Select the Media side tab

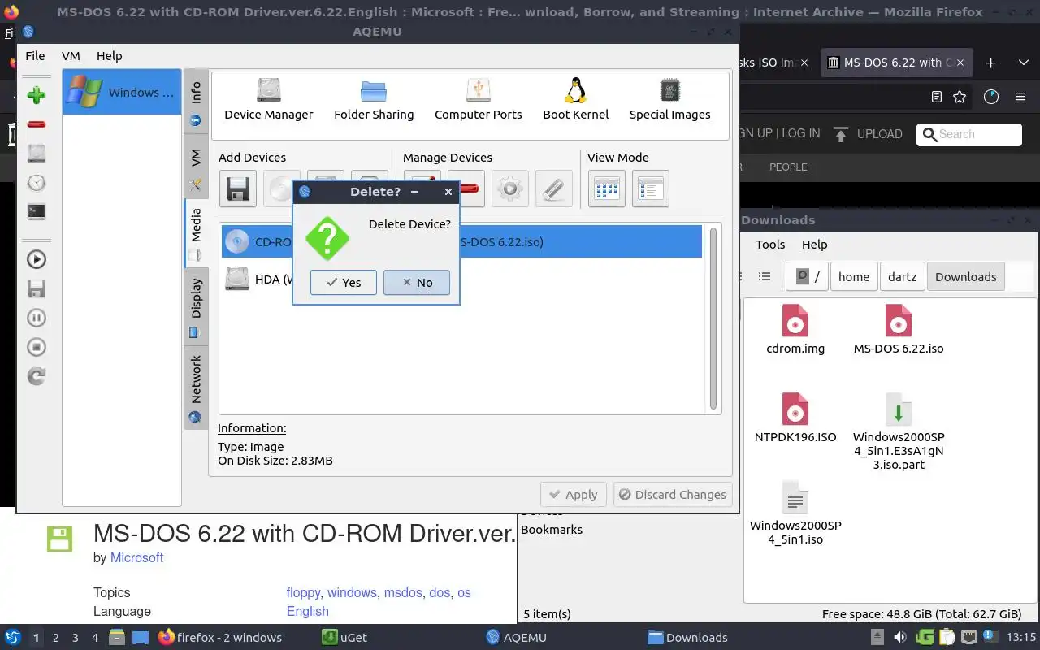pos(196,233)
